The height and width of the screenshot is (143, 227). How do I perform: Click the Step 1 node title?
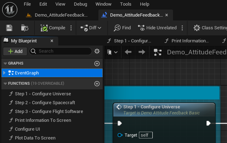tap(152, 107)
